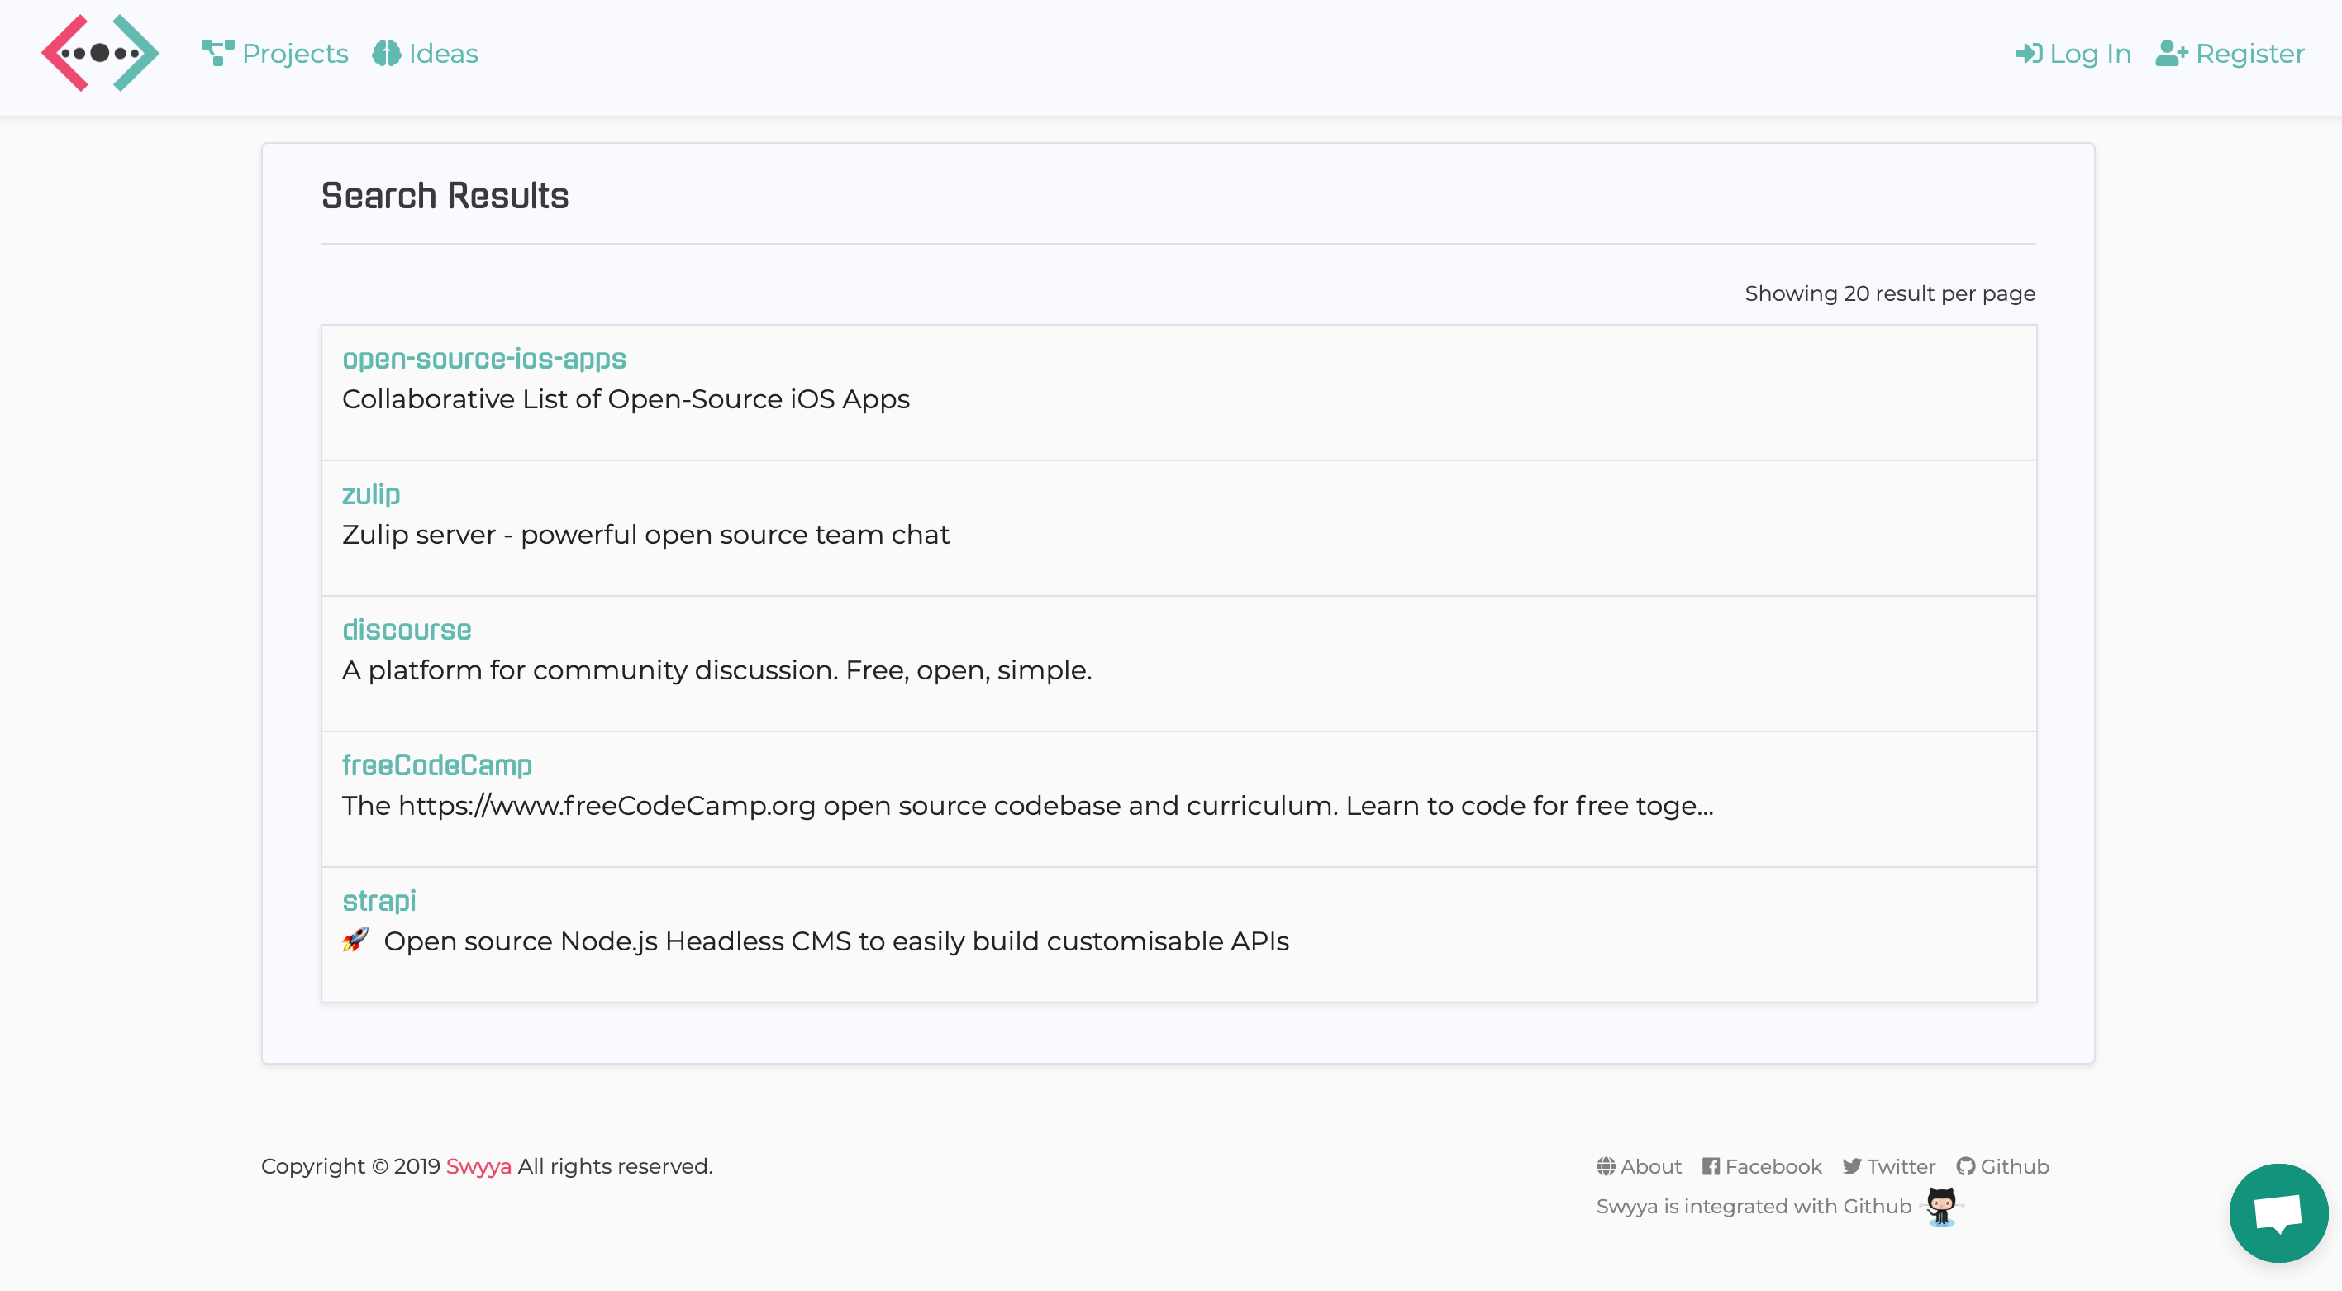Open the zulip project link
Viewport: 2342px width, 1291px height.
(x=371, y=494)
